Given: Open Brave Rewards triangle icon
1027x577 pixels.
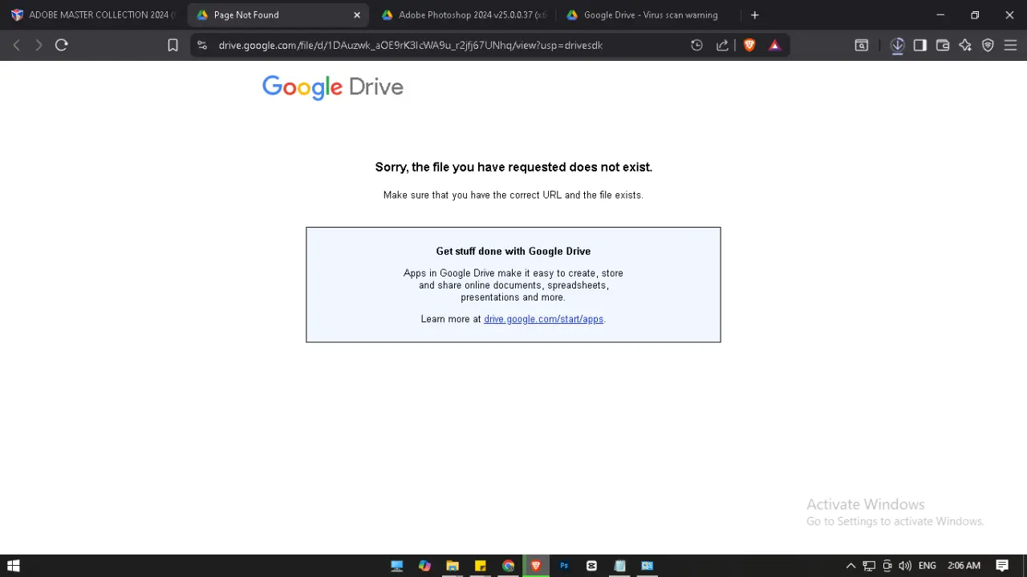Looking at the screenshot, I should (774, 46).
